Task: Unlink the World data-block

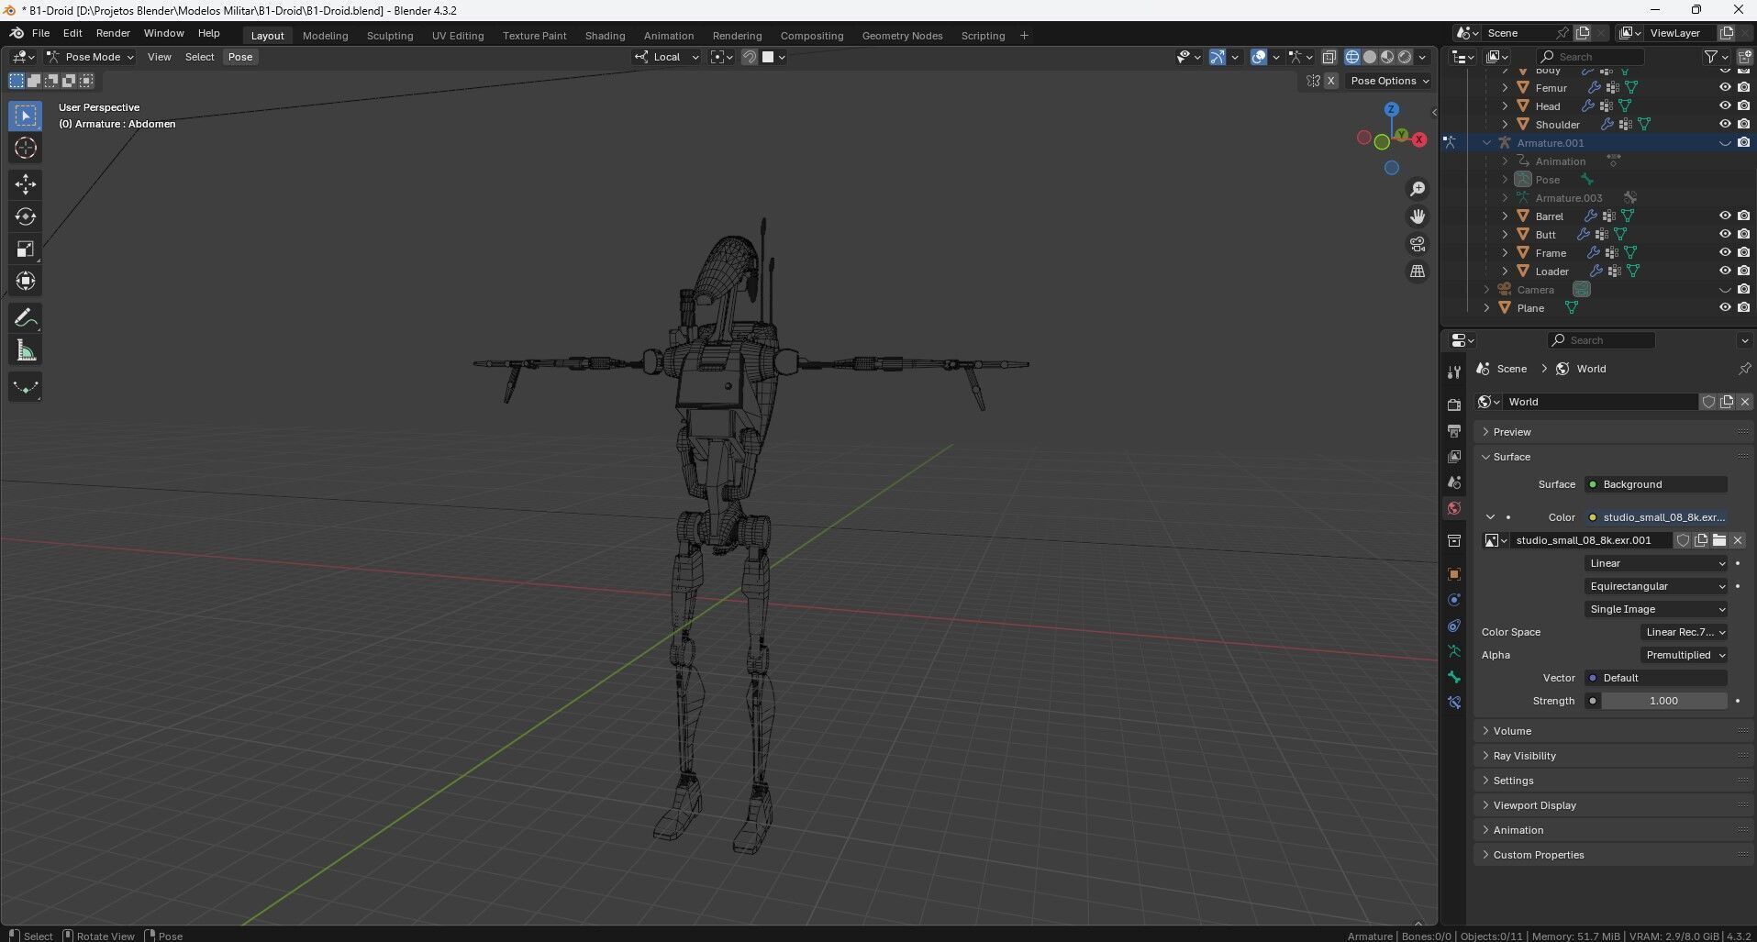Action: [x=1744, y=402]
